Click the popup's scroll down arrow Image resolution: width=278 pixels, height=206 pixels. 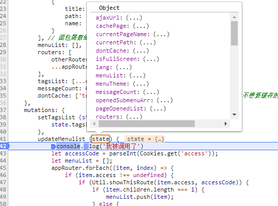tap(234, 115)
